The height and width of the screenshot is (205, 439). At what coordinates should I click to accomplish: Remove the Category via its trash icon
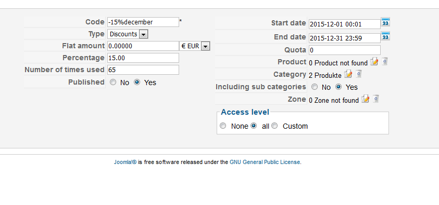(359, 74)
